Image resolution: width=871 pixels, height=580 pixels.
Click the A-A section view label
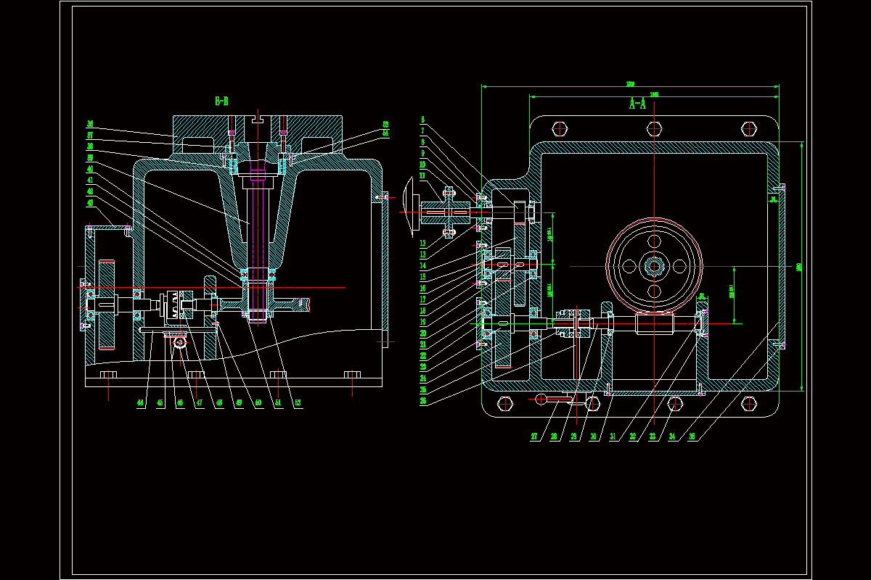(637, 104)
